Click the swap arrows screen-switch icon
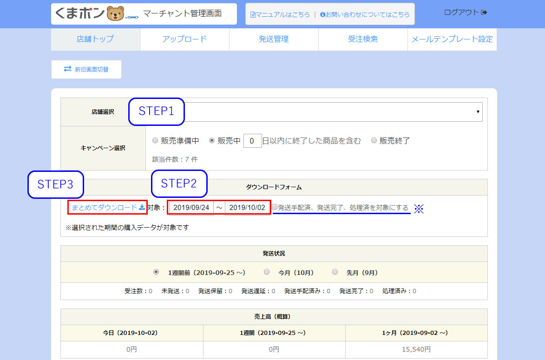The image size is (545, 360). point(67,69)
